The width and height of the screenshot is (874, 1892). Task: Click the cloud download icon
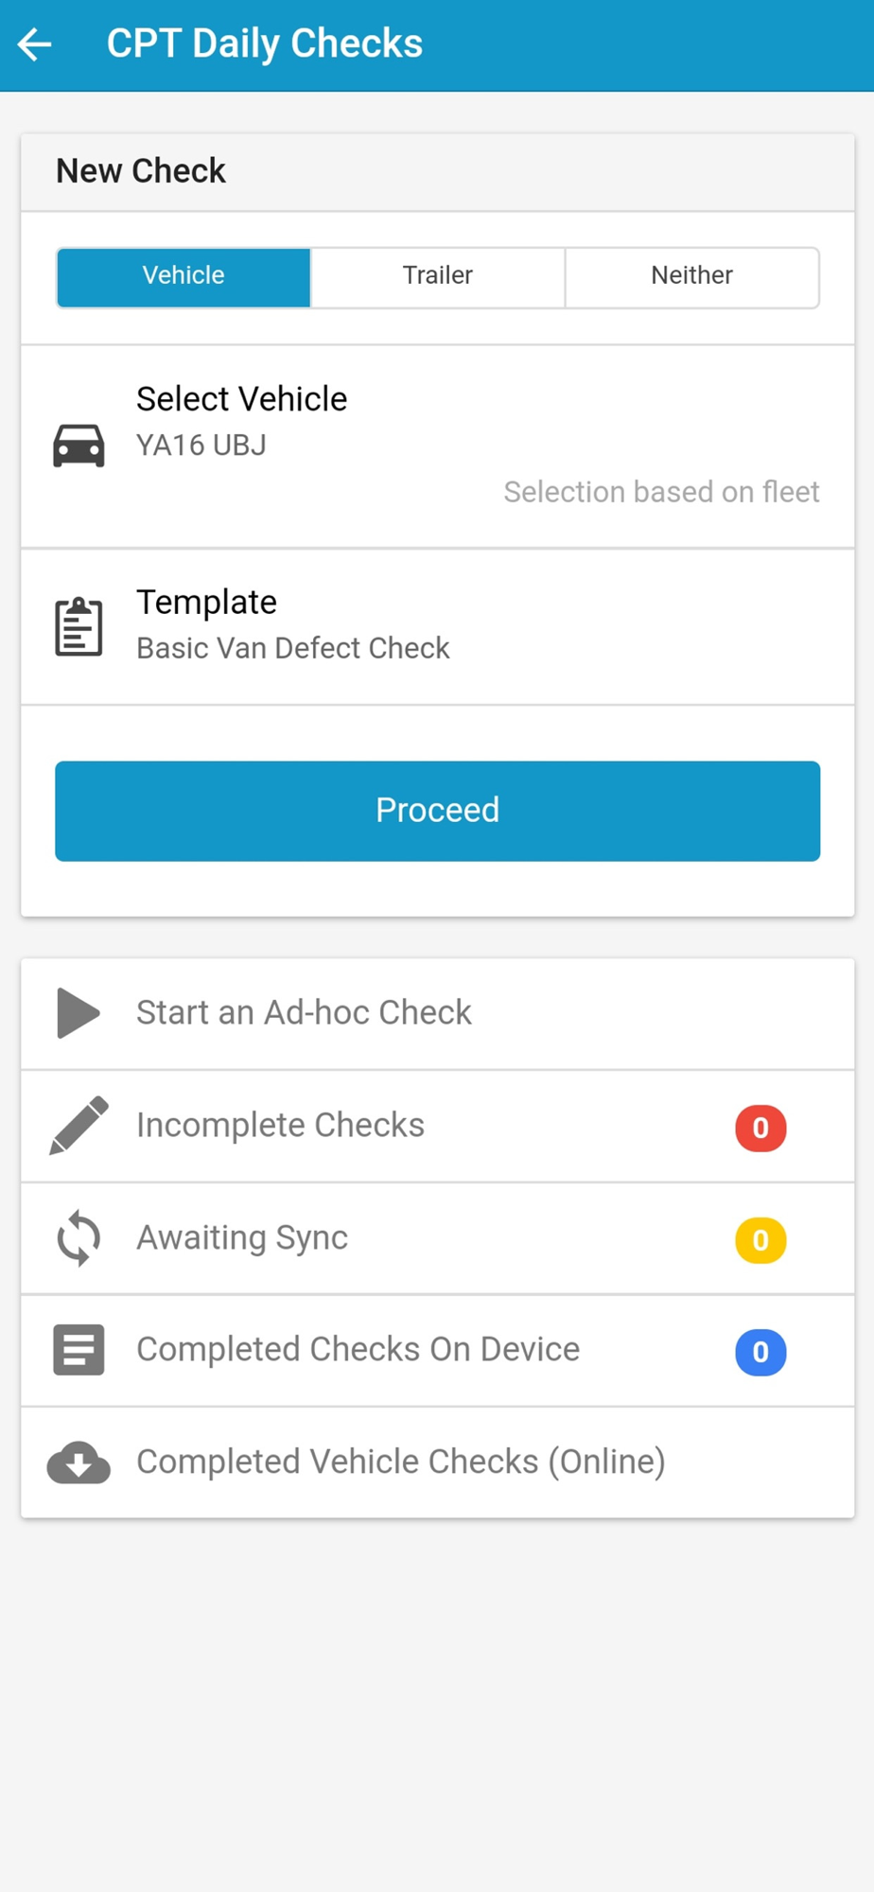79,1463
